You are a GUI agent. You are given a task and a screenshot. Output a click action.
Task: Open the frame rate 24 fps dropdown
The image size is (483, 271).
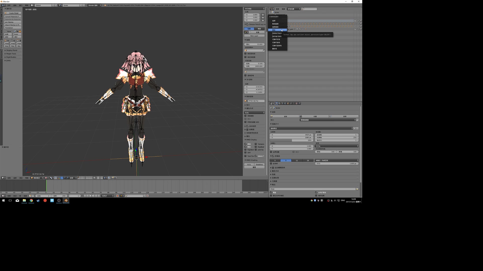tap(337, 146)
